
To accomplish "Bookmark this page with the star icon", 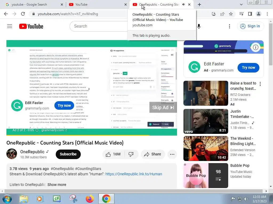I will 231,14.
